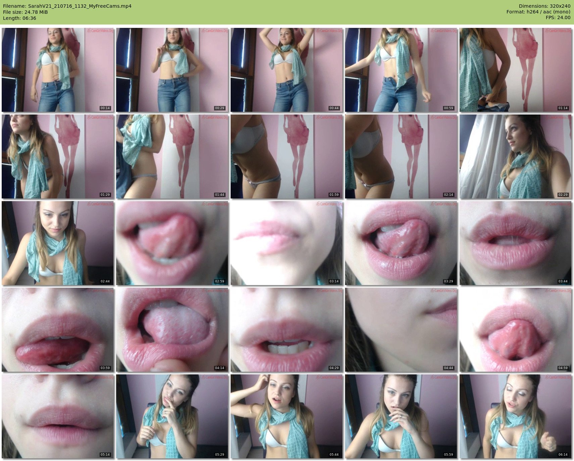Open the frame timestamped 05:44
574x461 pixels.
[287, 416]
